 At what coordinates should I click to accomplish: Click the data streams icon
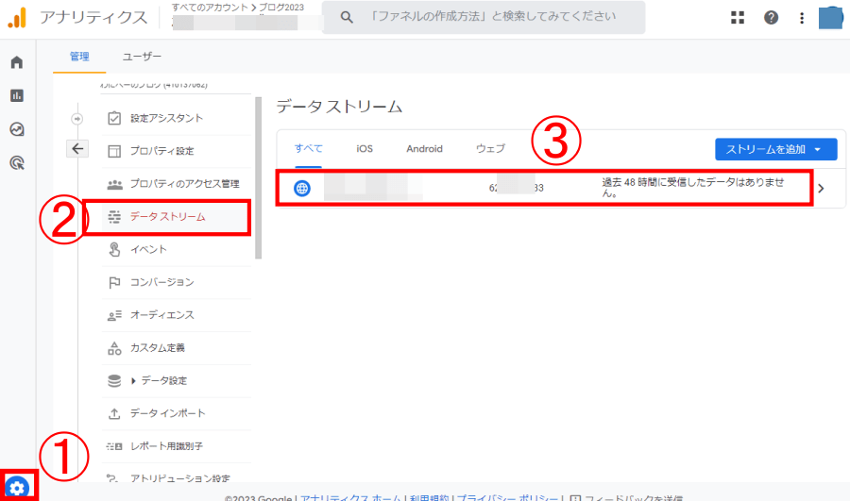(114, 217)
